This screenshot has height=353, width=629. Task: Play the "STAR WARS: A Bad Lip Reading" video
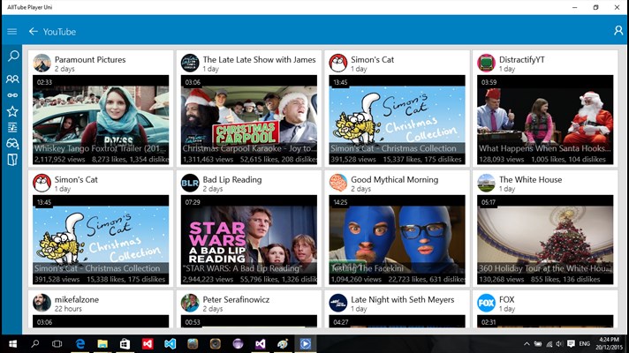click(x=249, y=240)
